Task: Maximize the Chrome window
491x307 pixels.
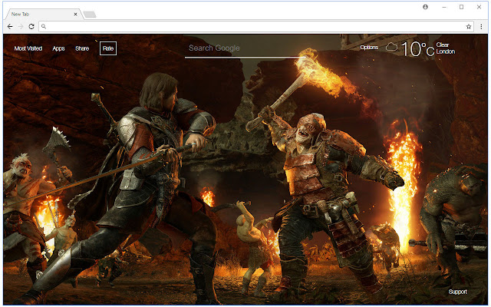Action: pos(461,7)
